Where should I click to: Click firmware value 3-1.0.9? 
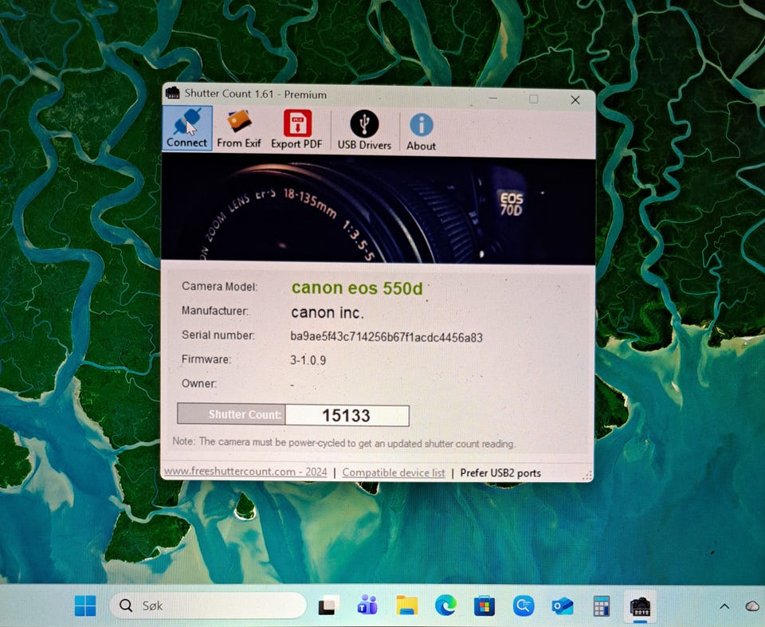[x=308, y=360]
